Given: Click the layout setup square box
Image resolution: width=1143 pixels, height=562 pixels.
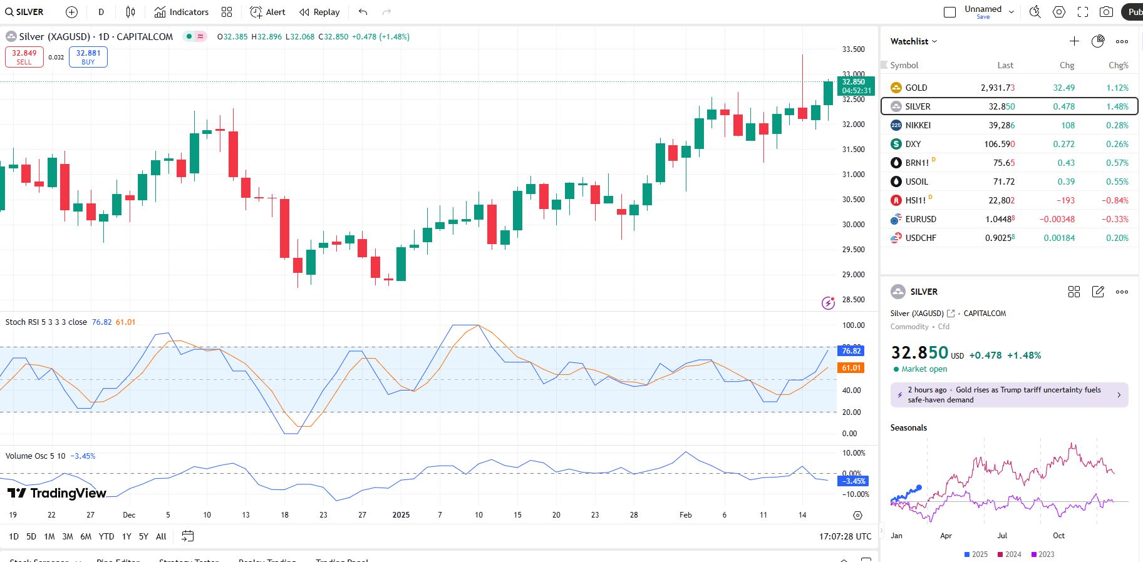Looking at the screenshot, I should 949,12.
